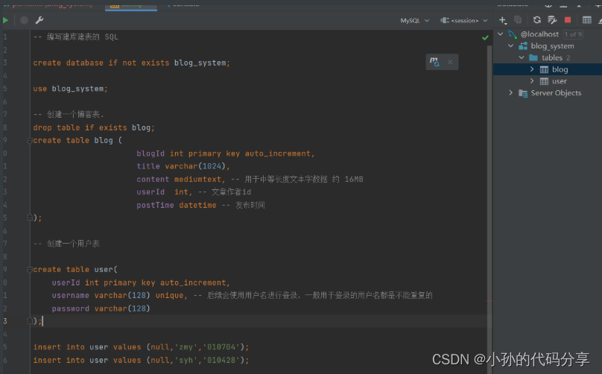Expand the blog table node
This screenshot has width=602, height=374.
532,69
